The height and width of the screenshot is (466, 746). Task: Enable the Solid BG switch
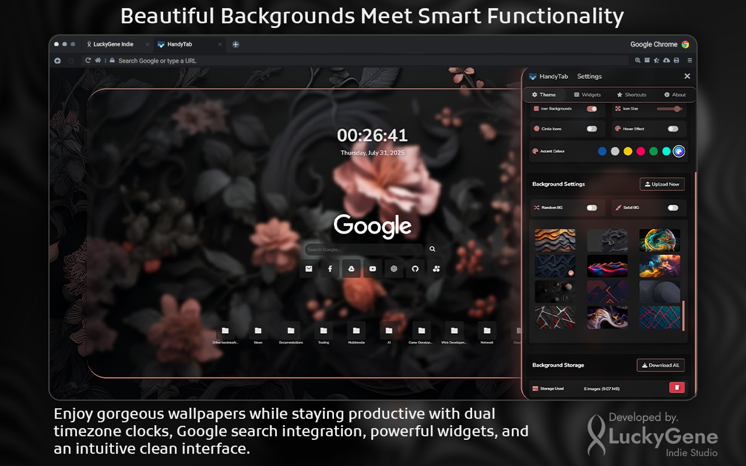coord(673,207)
